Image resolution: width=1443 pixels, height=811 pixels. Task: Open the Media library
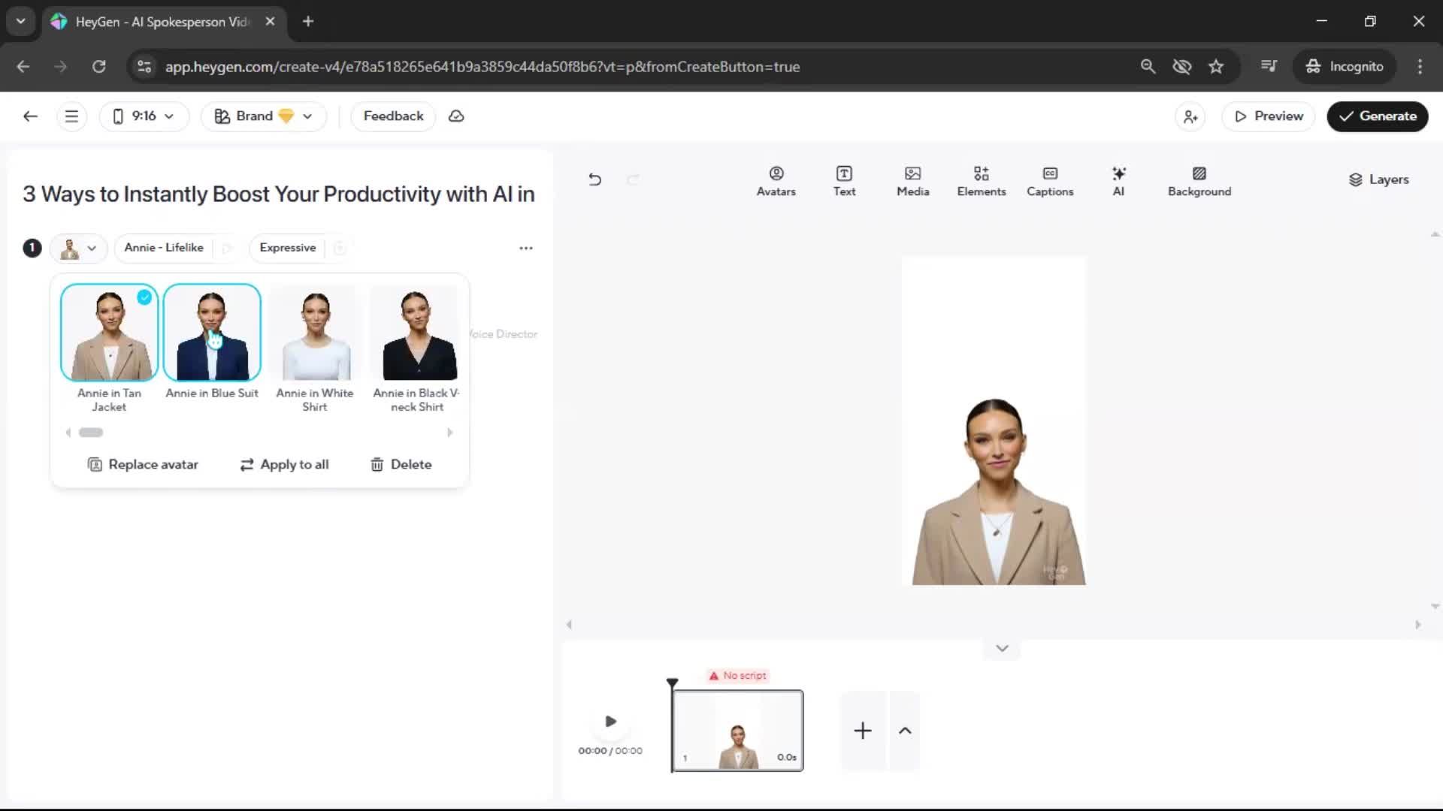point(912,181)
